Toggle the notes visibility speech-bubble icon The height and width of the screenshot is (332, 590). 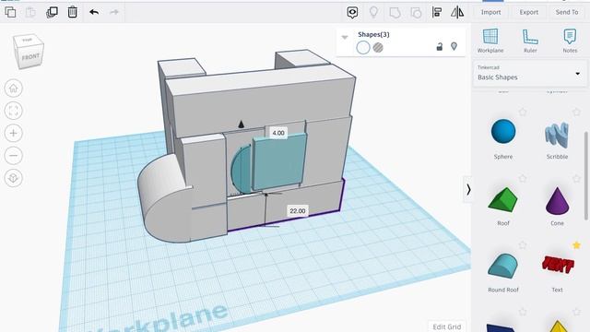click(352, 12)
